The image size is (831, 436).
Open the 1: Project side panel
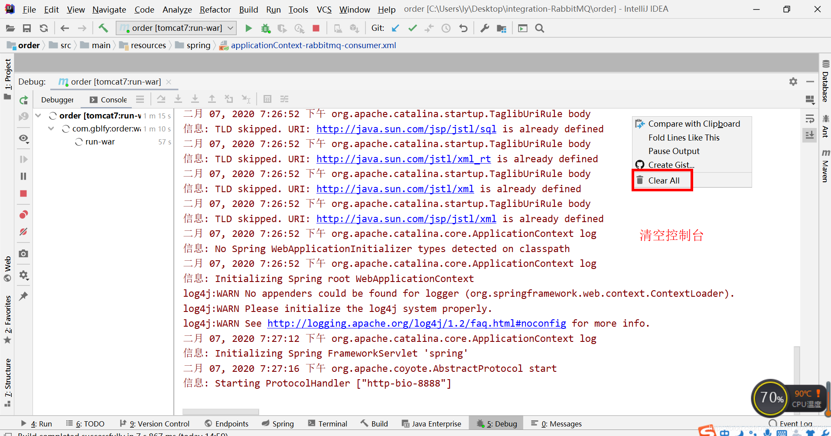pos(7,79)
